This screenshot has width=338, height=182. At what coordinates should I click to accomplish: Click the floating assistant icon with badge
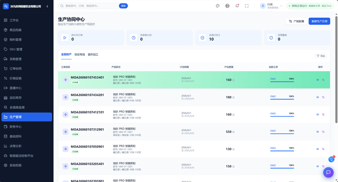[x=331, y=160]
